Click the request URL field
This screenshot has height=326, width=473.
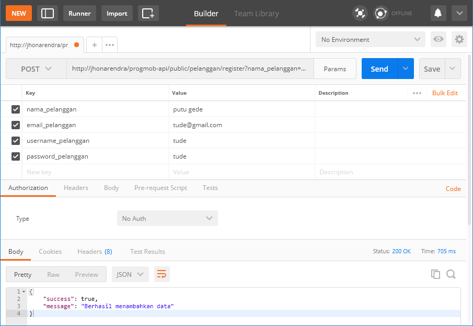click(190, 69)
